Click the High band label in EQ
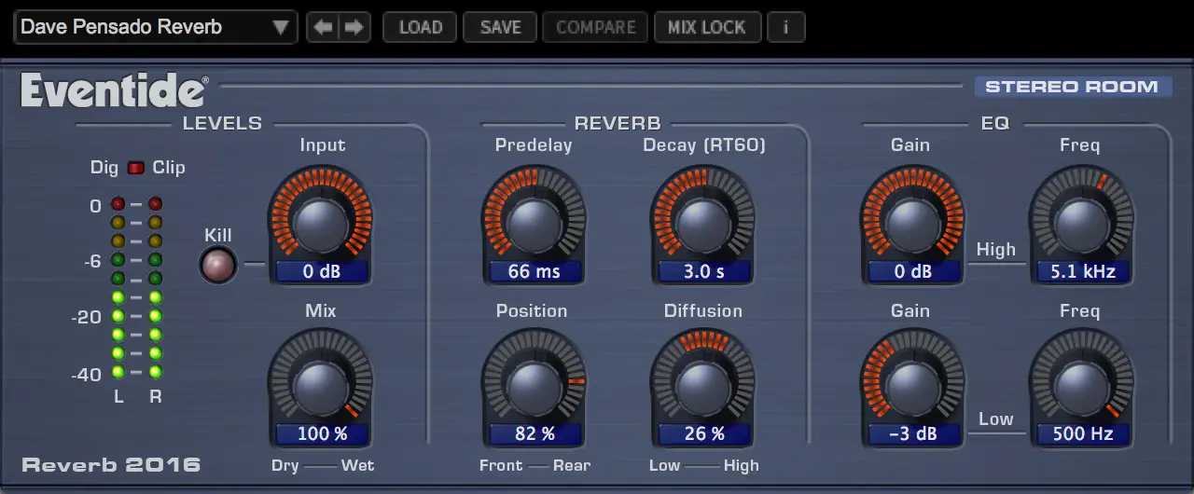Viewport: 1194px width, 494px height. tap(995, 249)
